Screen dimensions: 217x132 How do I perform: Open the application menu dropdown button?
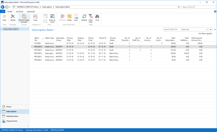(3, 12)
